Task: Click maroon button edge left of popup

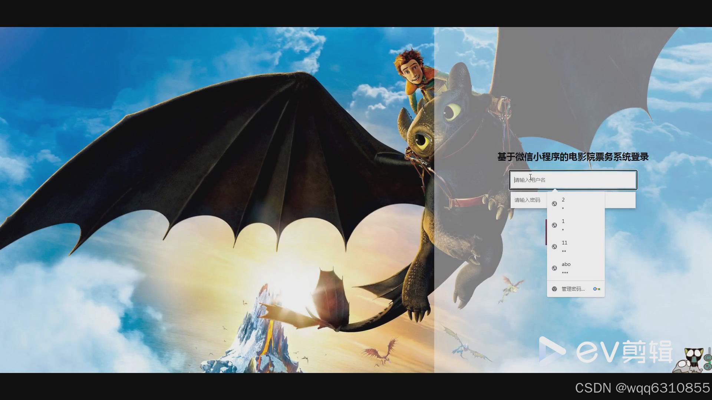Action: click(546, 232)
